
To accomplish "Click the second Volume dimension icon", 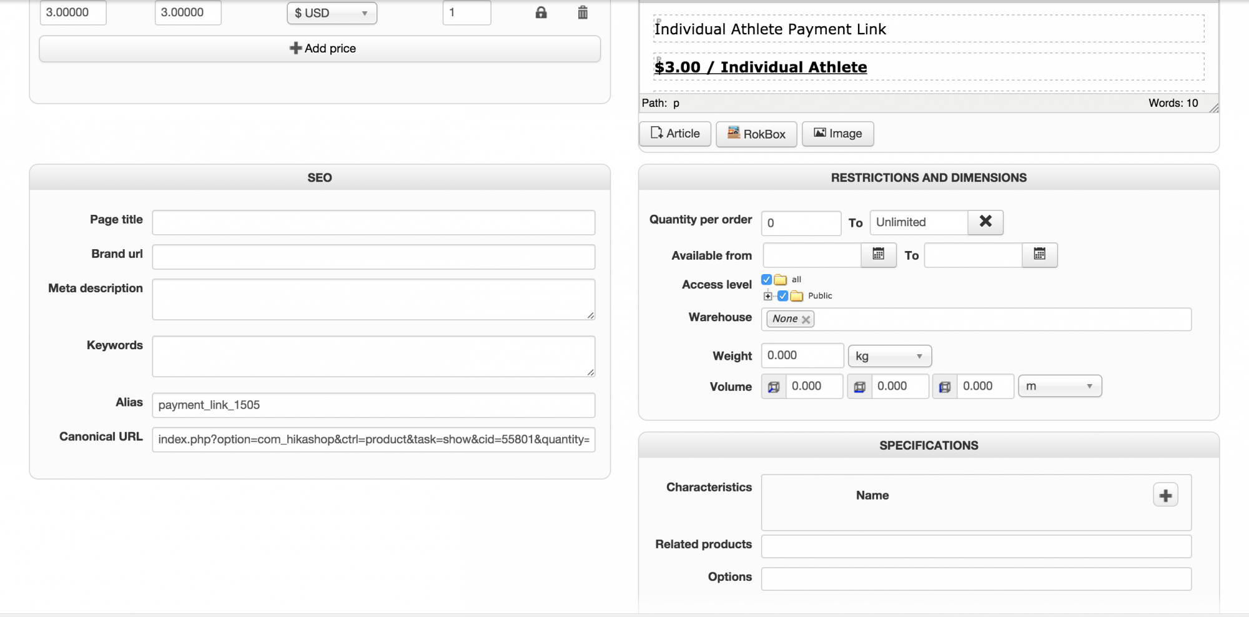I will pos(859,387).
